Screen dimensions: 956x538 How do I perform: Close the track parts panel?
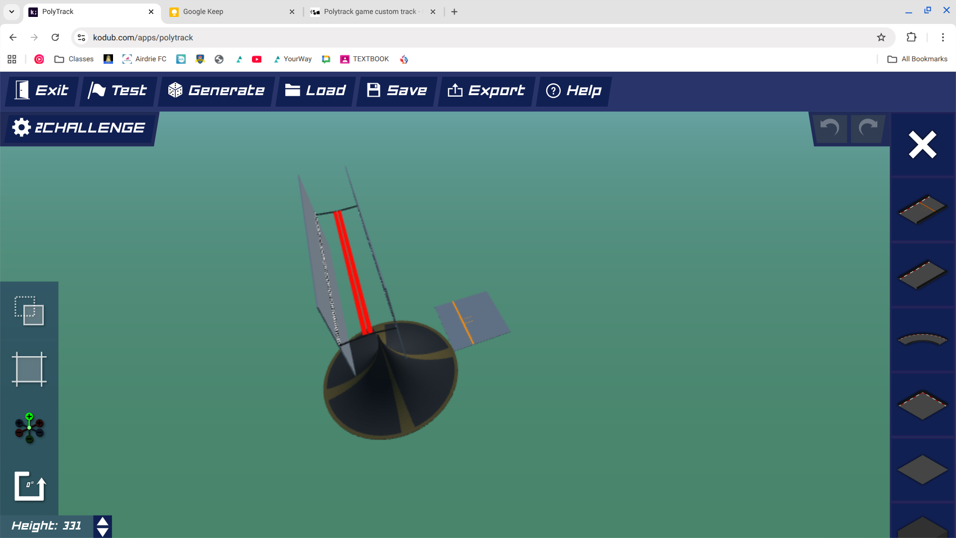[x=922, y=145]
